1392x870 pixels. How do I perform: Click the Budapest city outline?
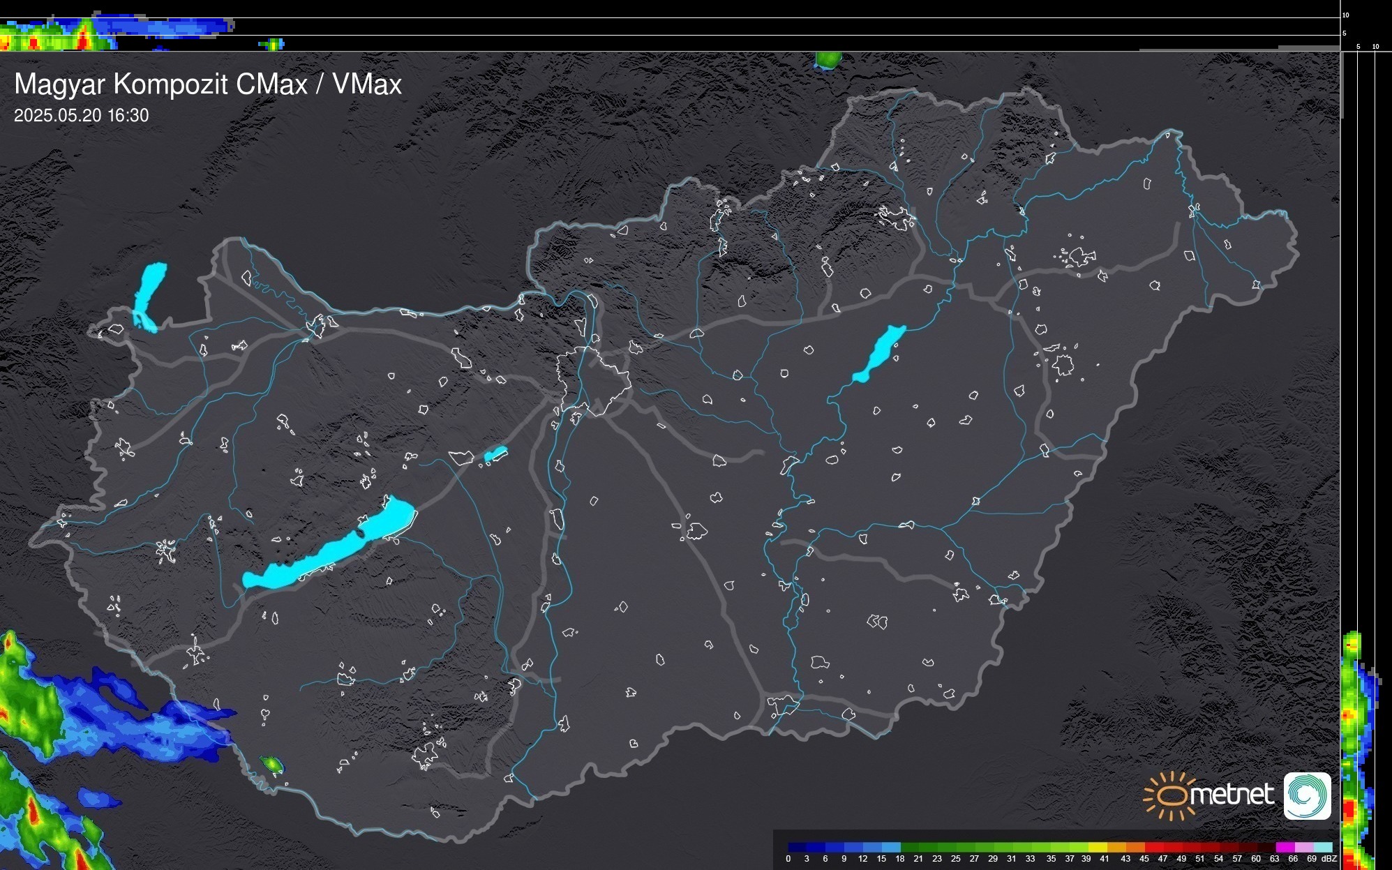593,380
